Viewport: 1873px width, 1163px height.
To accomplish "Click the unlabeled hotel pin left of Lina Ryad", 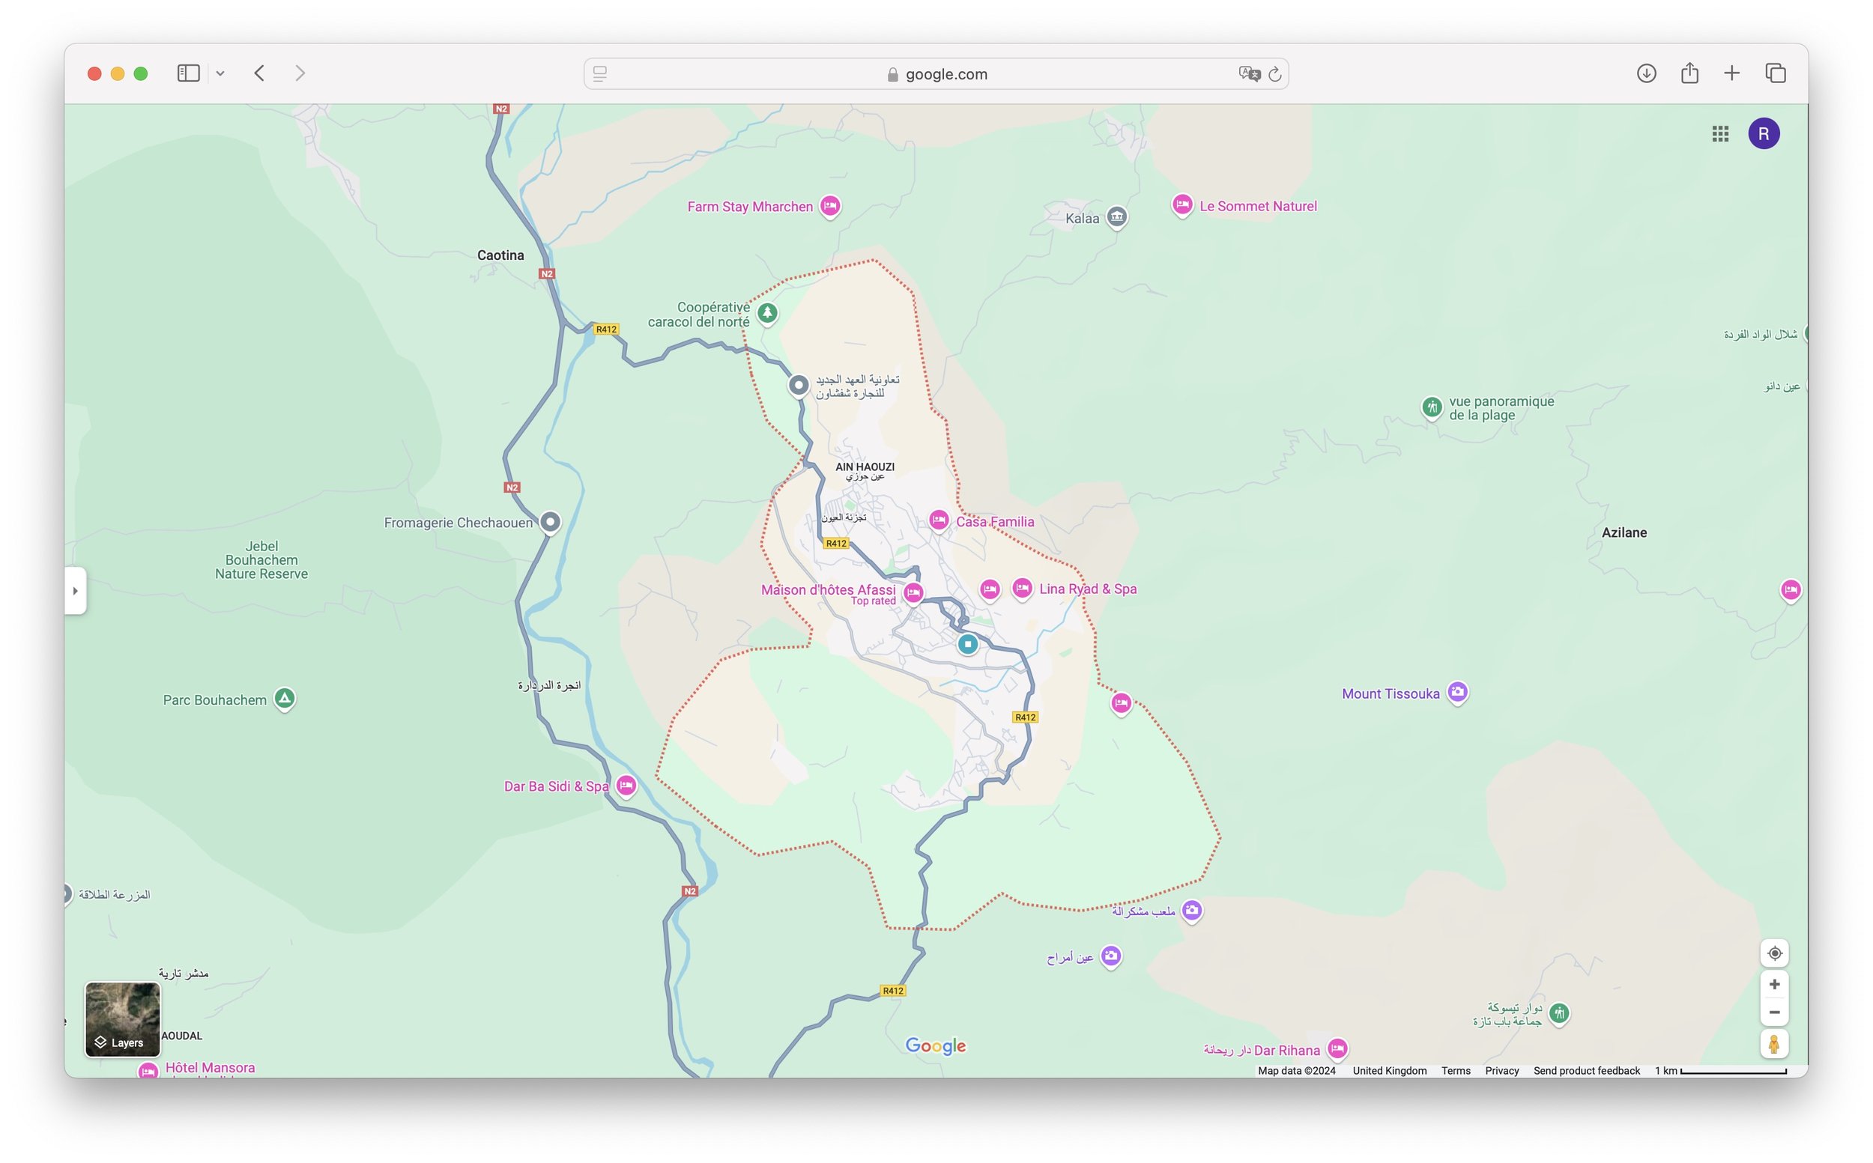I will pos(990,590).
